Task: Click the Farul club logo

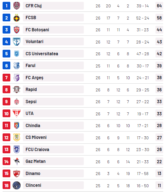Action: pyautogui.click(x=17, y=66)
